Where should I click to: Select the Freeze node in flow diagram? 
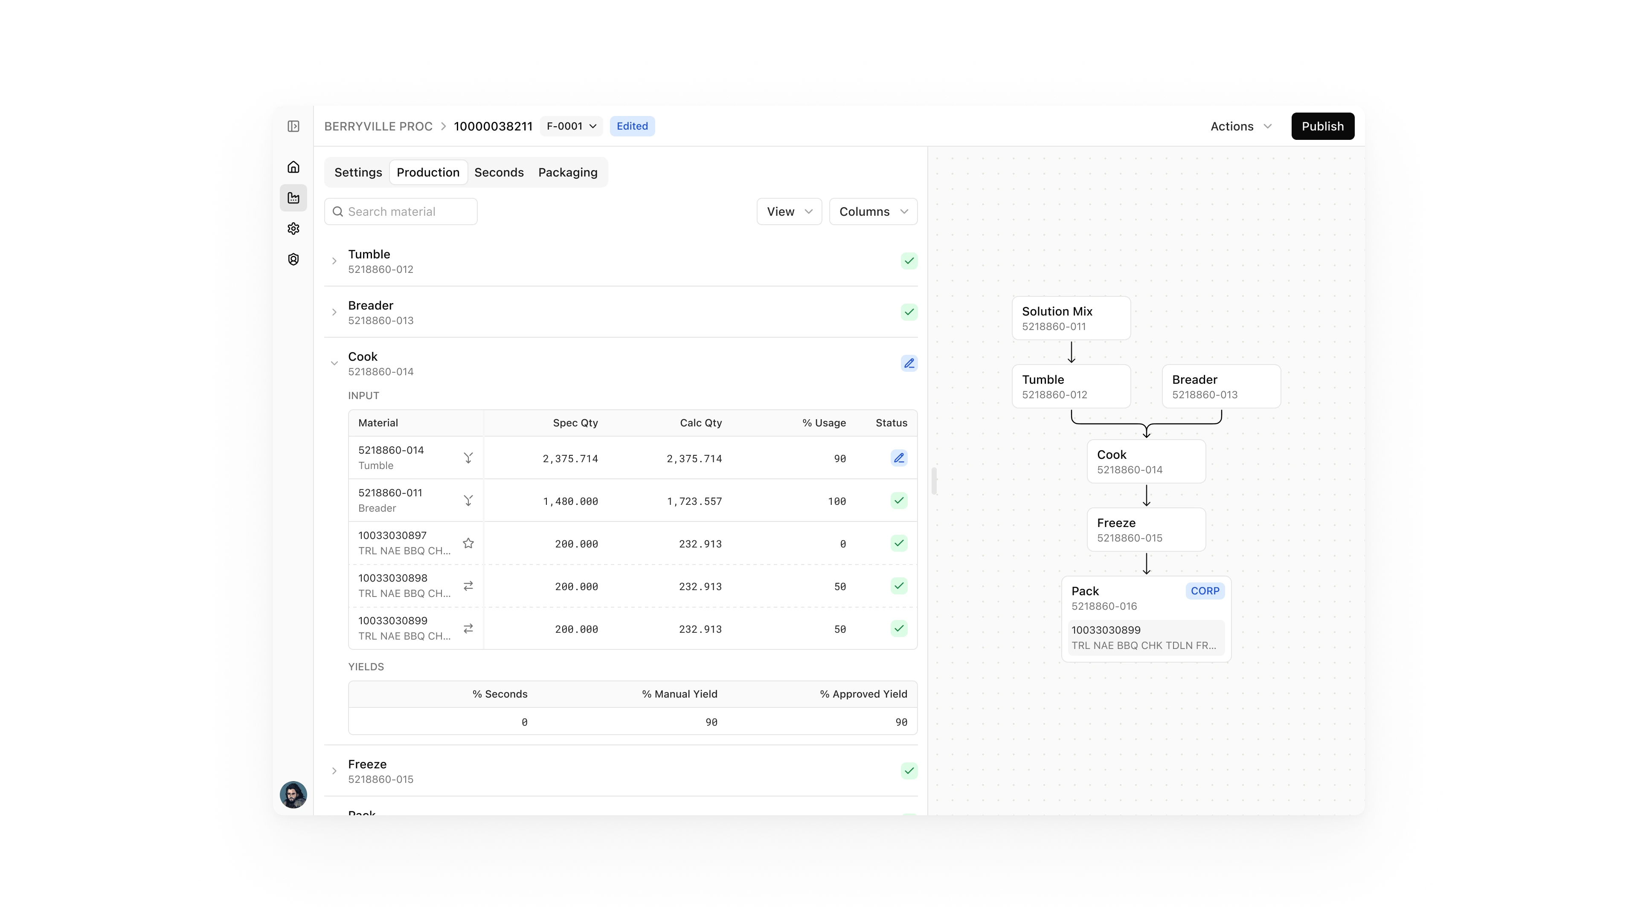click(x=1146, y=530)
